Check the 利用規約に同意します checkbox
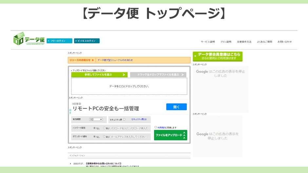 coord(156,127)
